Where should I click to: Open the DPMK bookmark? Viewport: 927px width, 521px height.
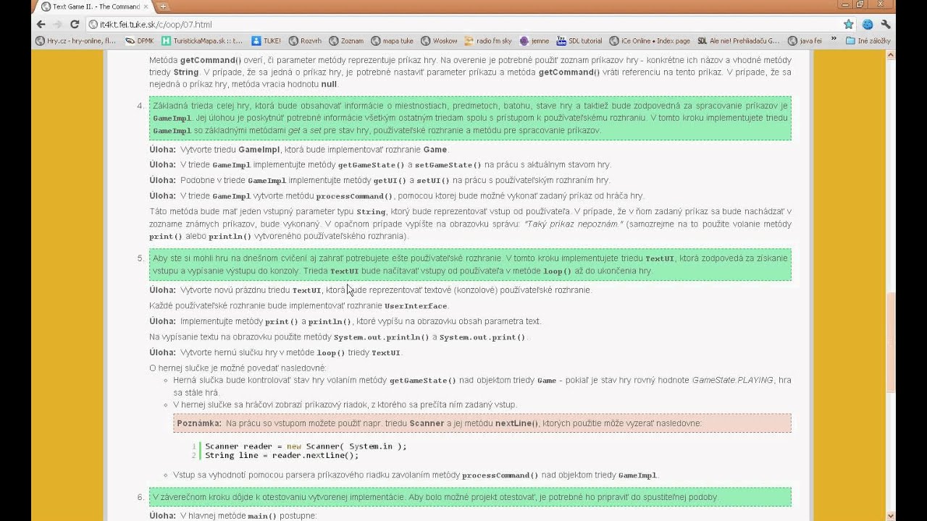pos(140,41)
